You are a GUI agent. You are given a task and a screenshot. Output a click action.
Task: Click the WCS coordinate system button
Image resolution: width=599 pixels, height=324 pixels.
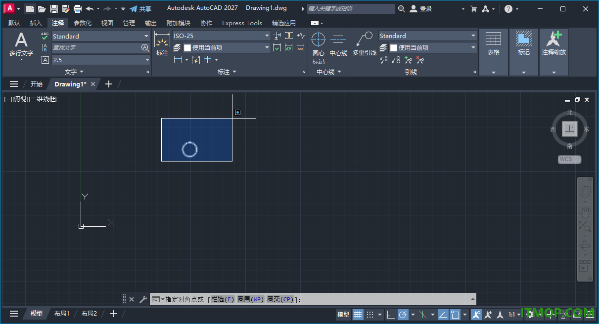(x=569, y=159)
